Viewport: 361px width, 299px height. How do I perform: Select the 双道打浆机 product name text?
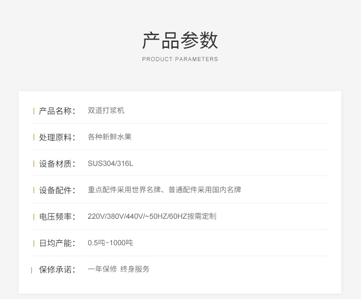106,110
